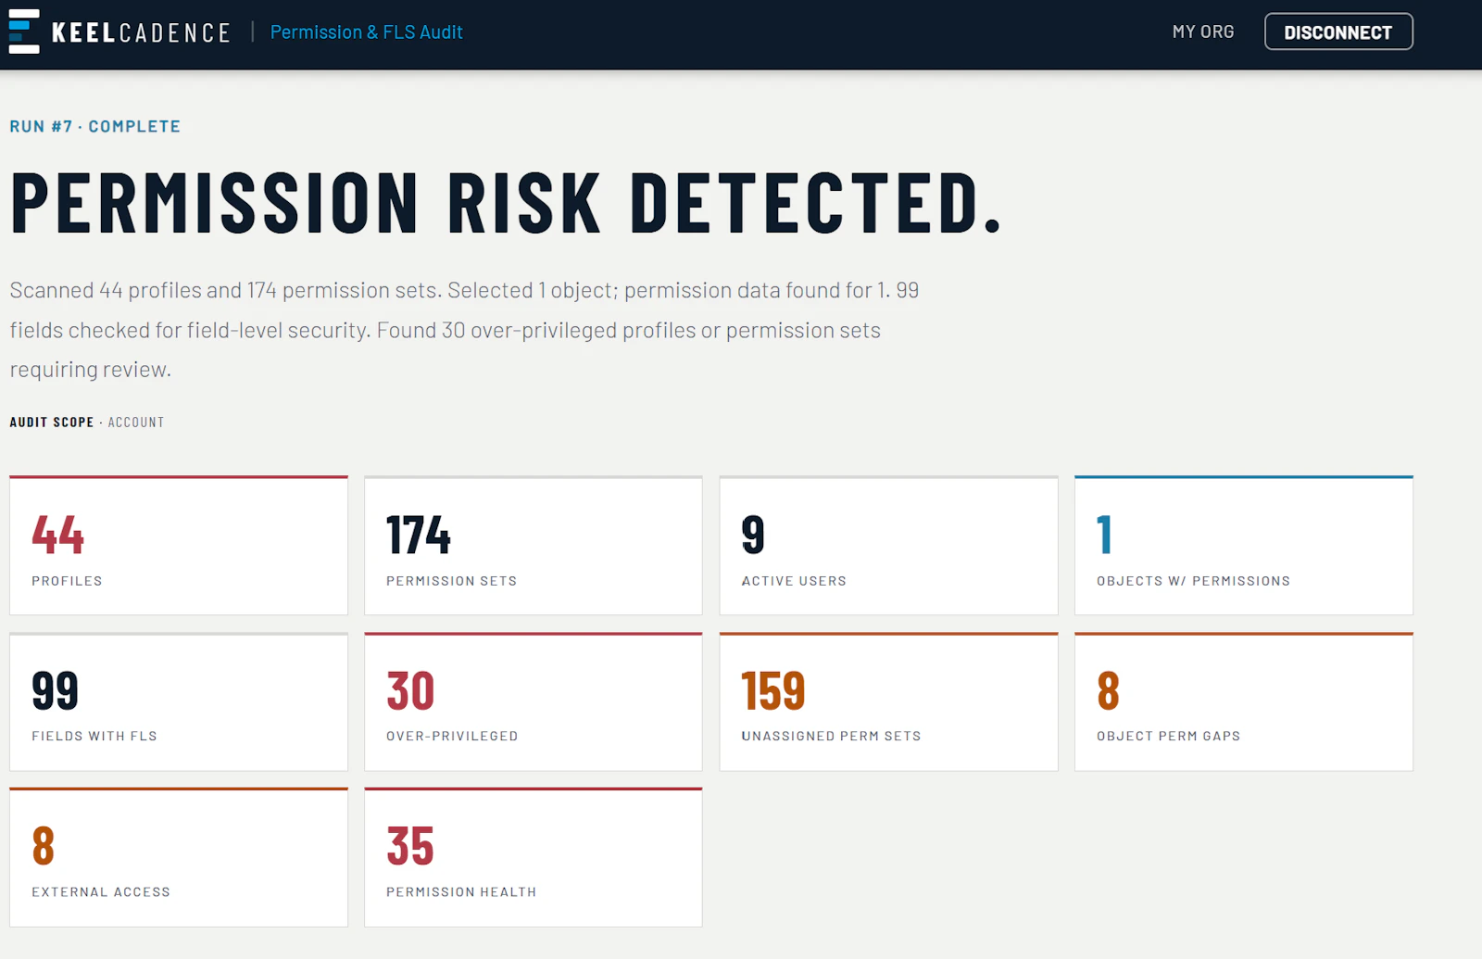The image size is (1482, 959).
Task: Click the KEELCADENCE brand name
Action: (141, 32)
